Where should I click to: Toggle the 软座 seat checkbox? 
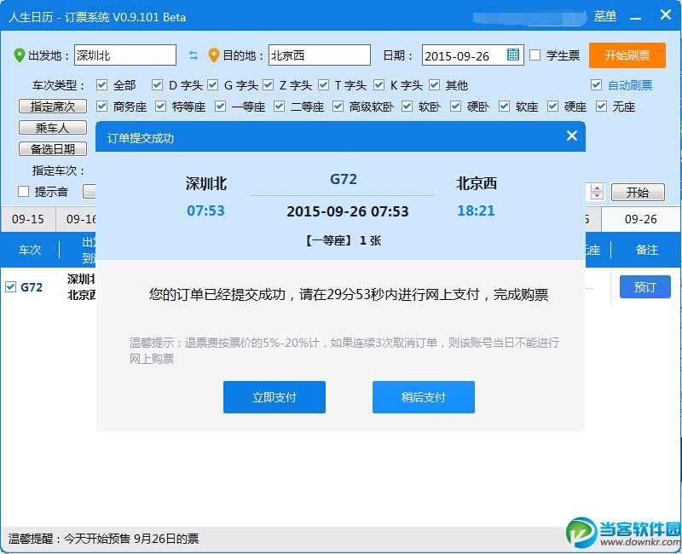pos(504,106)
